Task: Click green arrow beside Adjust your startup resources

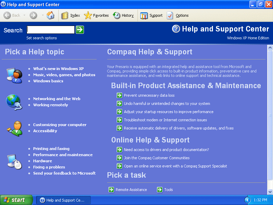Action: point(119,112)
